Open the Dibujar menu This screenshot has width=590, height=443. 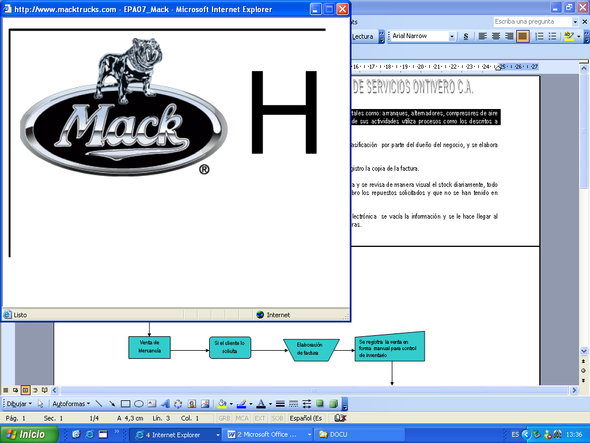click(x=19, y=404)
